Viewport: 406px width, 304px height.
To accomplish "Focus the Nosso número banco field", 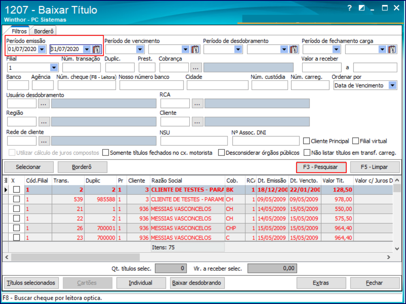I will pos(151,85).
